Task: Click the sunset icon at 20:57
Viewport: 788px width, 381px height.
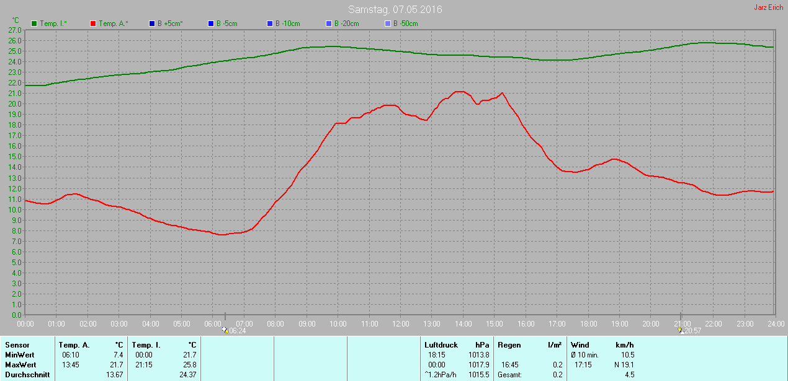Action: (681, 331)
